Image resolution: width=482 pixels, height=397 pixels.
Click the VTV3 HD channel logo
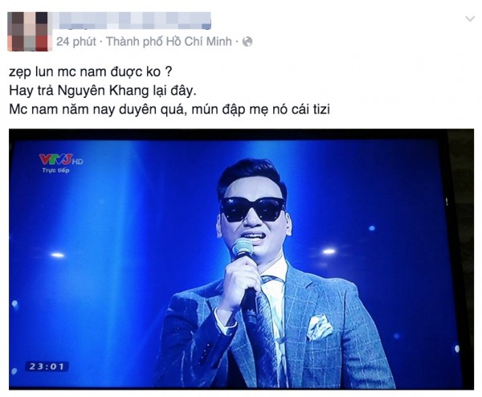(x=61, y=159)
